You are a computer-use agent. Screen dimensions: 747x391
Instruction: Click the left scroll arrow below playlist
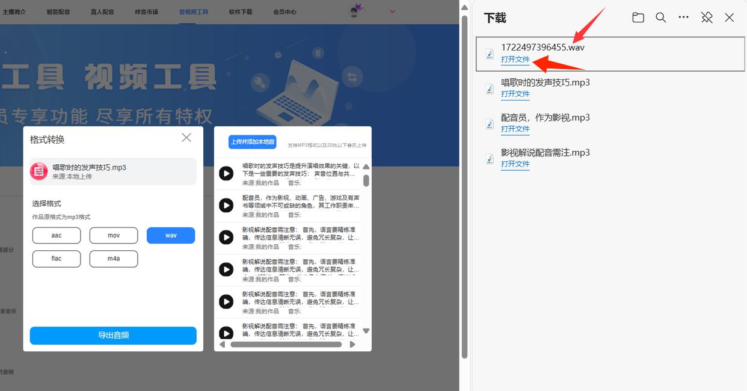221,344
